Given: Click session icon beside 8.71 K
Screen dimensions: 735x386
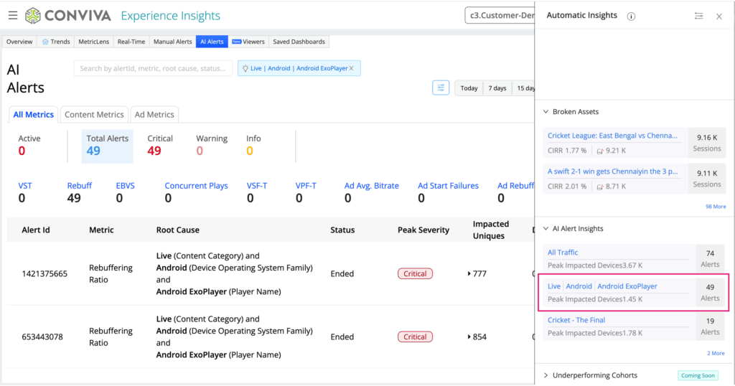Looking at the screenshot, I should pyautogui.click(x=600, y=187).
